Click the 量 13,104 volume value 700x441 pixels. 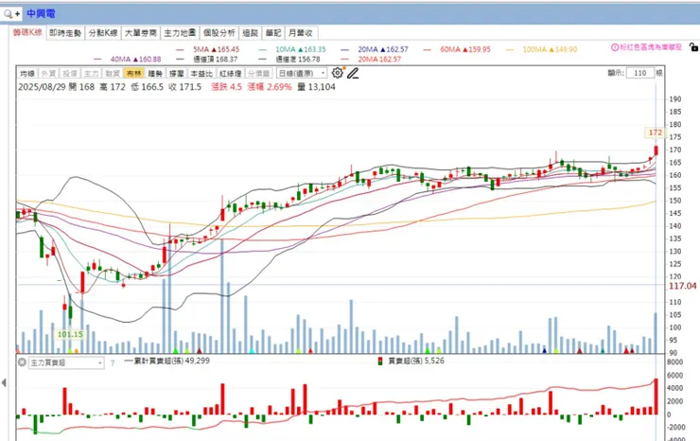pos(316,87)
